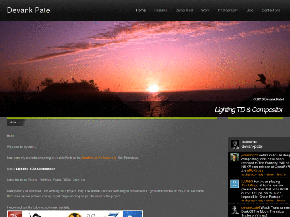
Task: Click the Devank Patel site title
Action: click(x=30, y=10)
